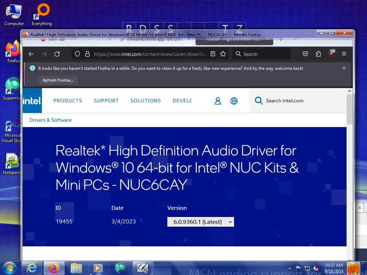Toggle reader view for this page
Screen dimensions: 367x275
(213, 54)
